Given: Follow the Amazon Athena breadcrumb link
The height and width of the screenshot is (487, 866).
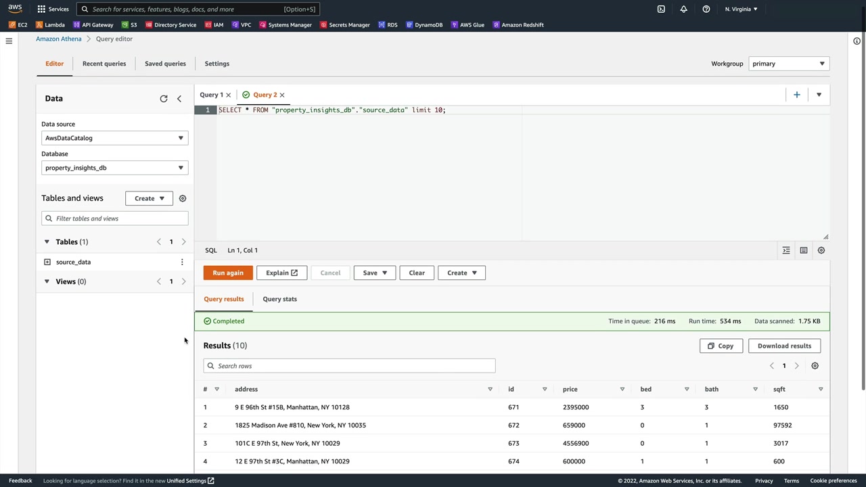Looking at the screenshot, I should pos(59,39).
